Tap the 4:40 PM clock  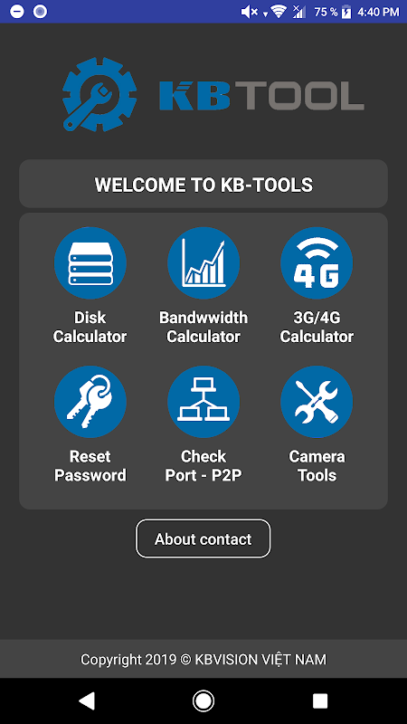pyautogui.click(x=378, y=12)
